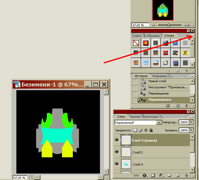Switch to the Контуры tab

click(151, 116)
